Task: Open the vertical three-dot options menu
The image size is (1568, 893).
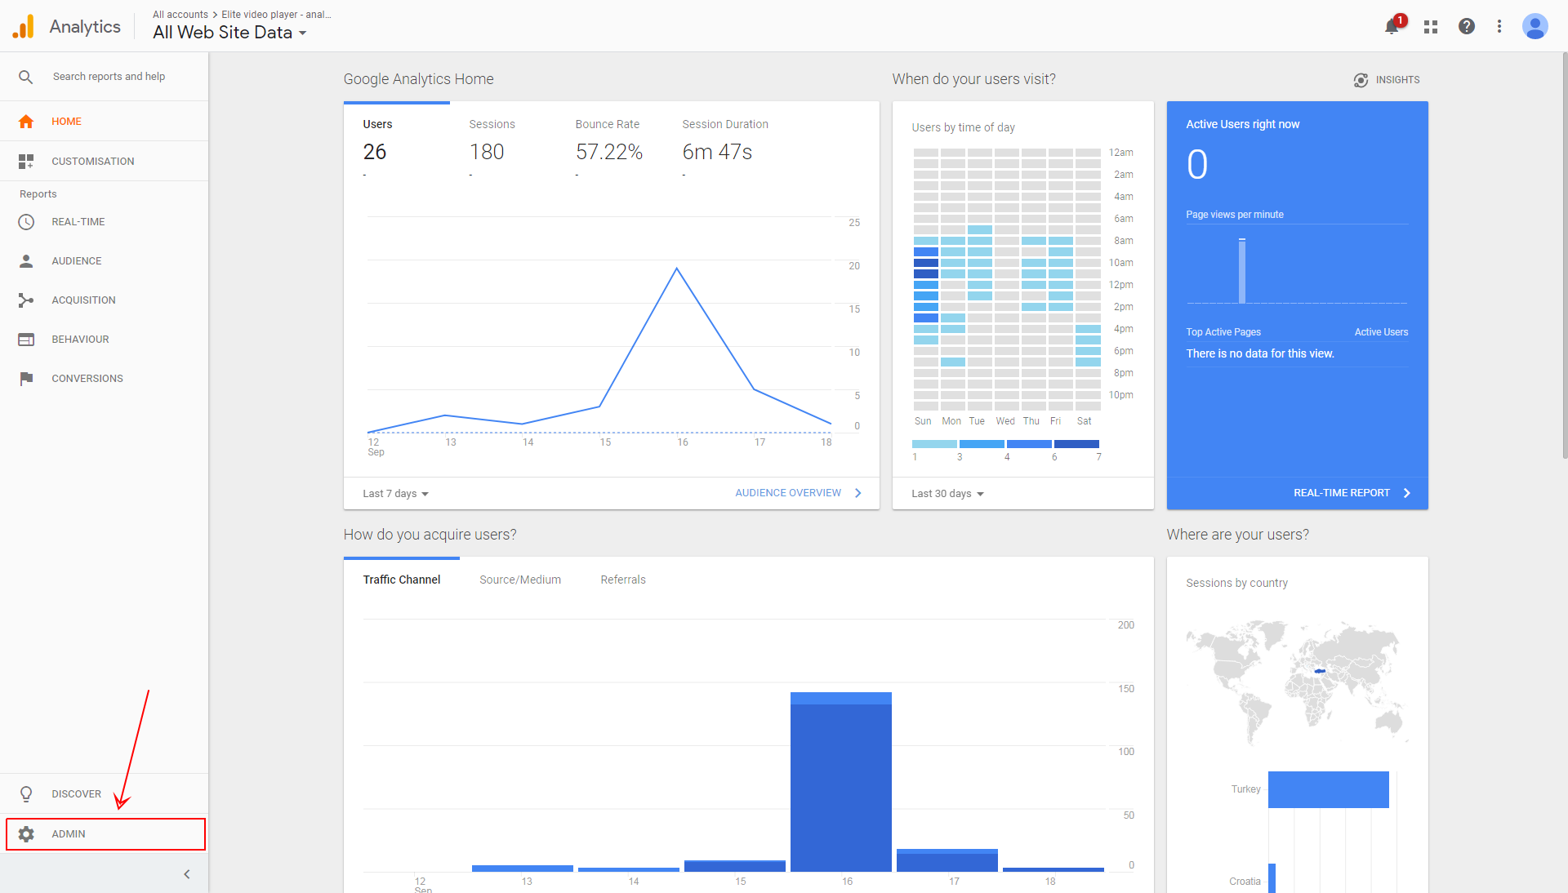Action: [1499, 26]
